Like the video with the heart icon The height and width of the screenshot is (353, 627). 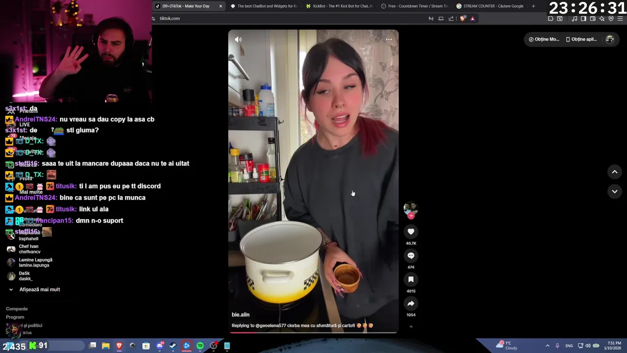pyautogui.click(x=411, y=231)
